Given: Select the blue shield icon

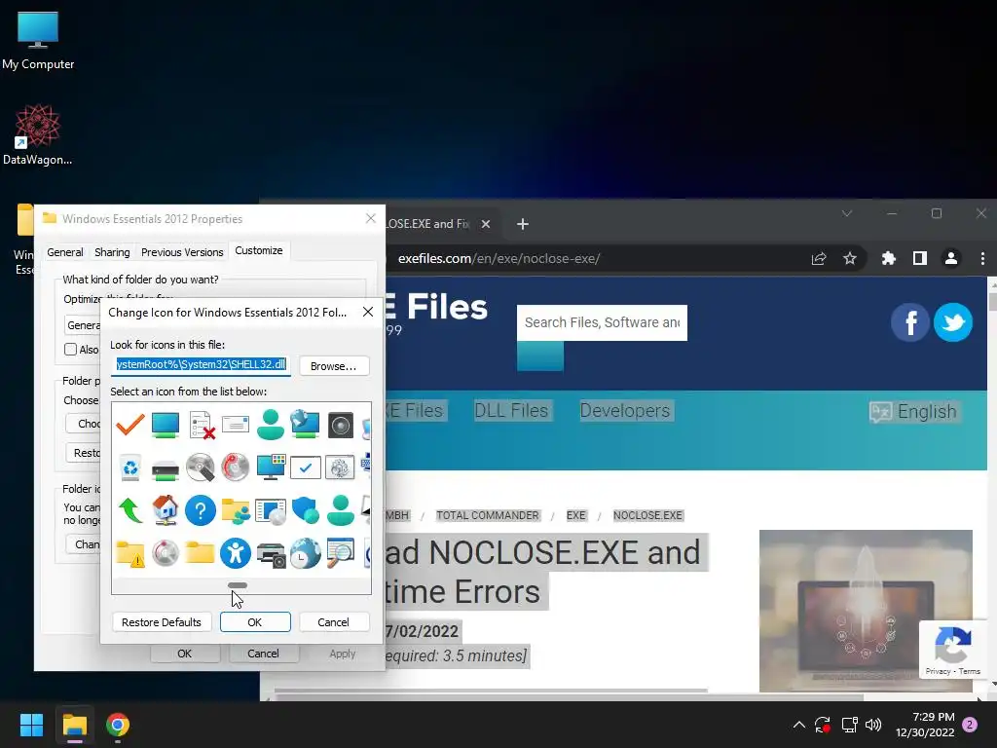Looking at the screenshot, I should tap(305, 510).
